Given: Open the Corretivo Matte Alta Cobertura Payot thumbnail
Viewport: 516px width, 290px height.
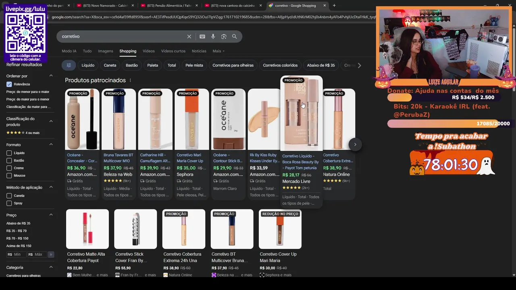Looking at the screenshot, I should [x=87, y=229].
